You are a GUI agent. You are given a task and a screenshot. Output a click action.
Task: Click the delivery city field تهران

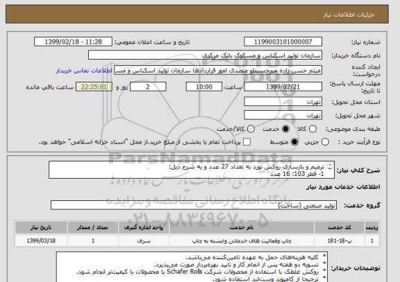point(283,115)
